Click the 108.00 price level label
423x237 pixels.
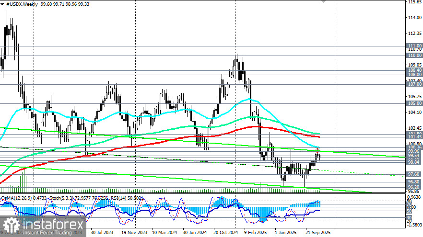coord(415,74)
